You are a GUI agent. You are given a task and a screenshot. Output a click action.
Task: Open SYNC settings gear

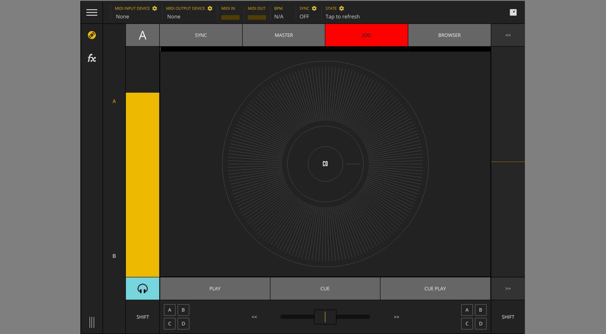[314, 8]
